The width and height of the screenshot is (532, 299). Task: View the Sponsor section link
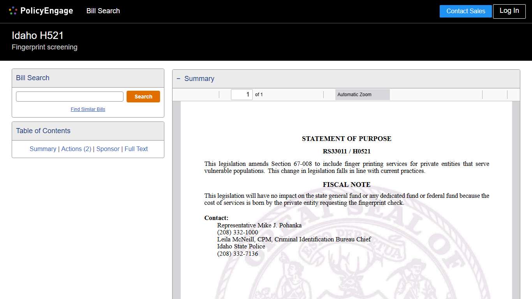point(108,149)
